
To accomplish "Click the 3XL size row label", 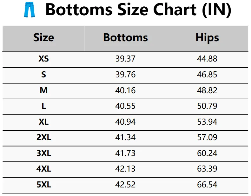I will [x=43, y=153].
